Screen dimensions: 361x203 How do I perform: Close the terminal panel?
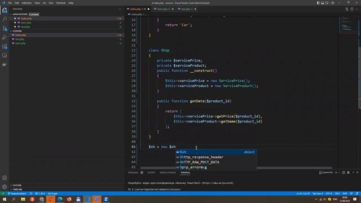point(357,173)
